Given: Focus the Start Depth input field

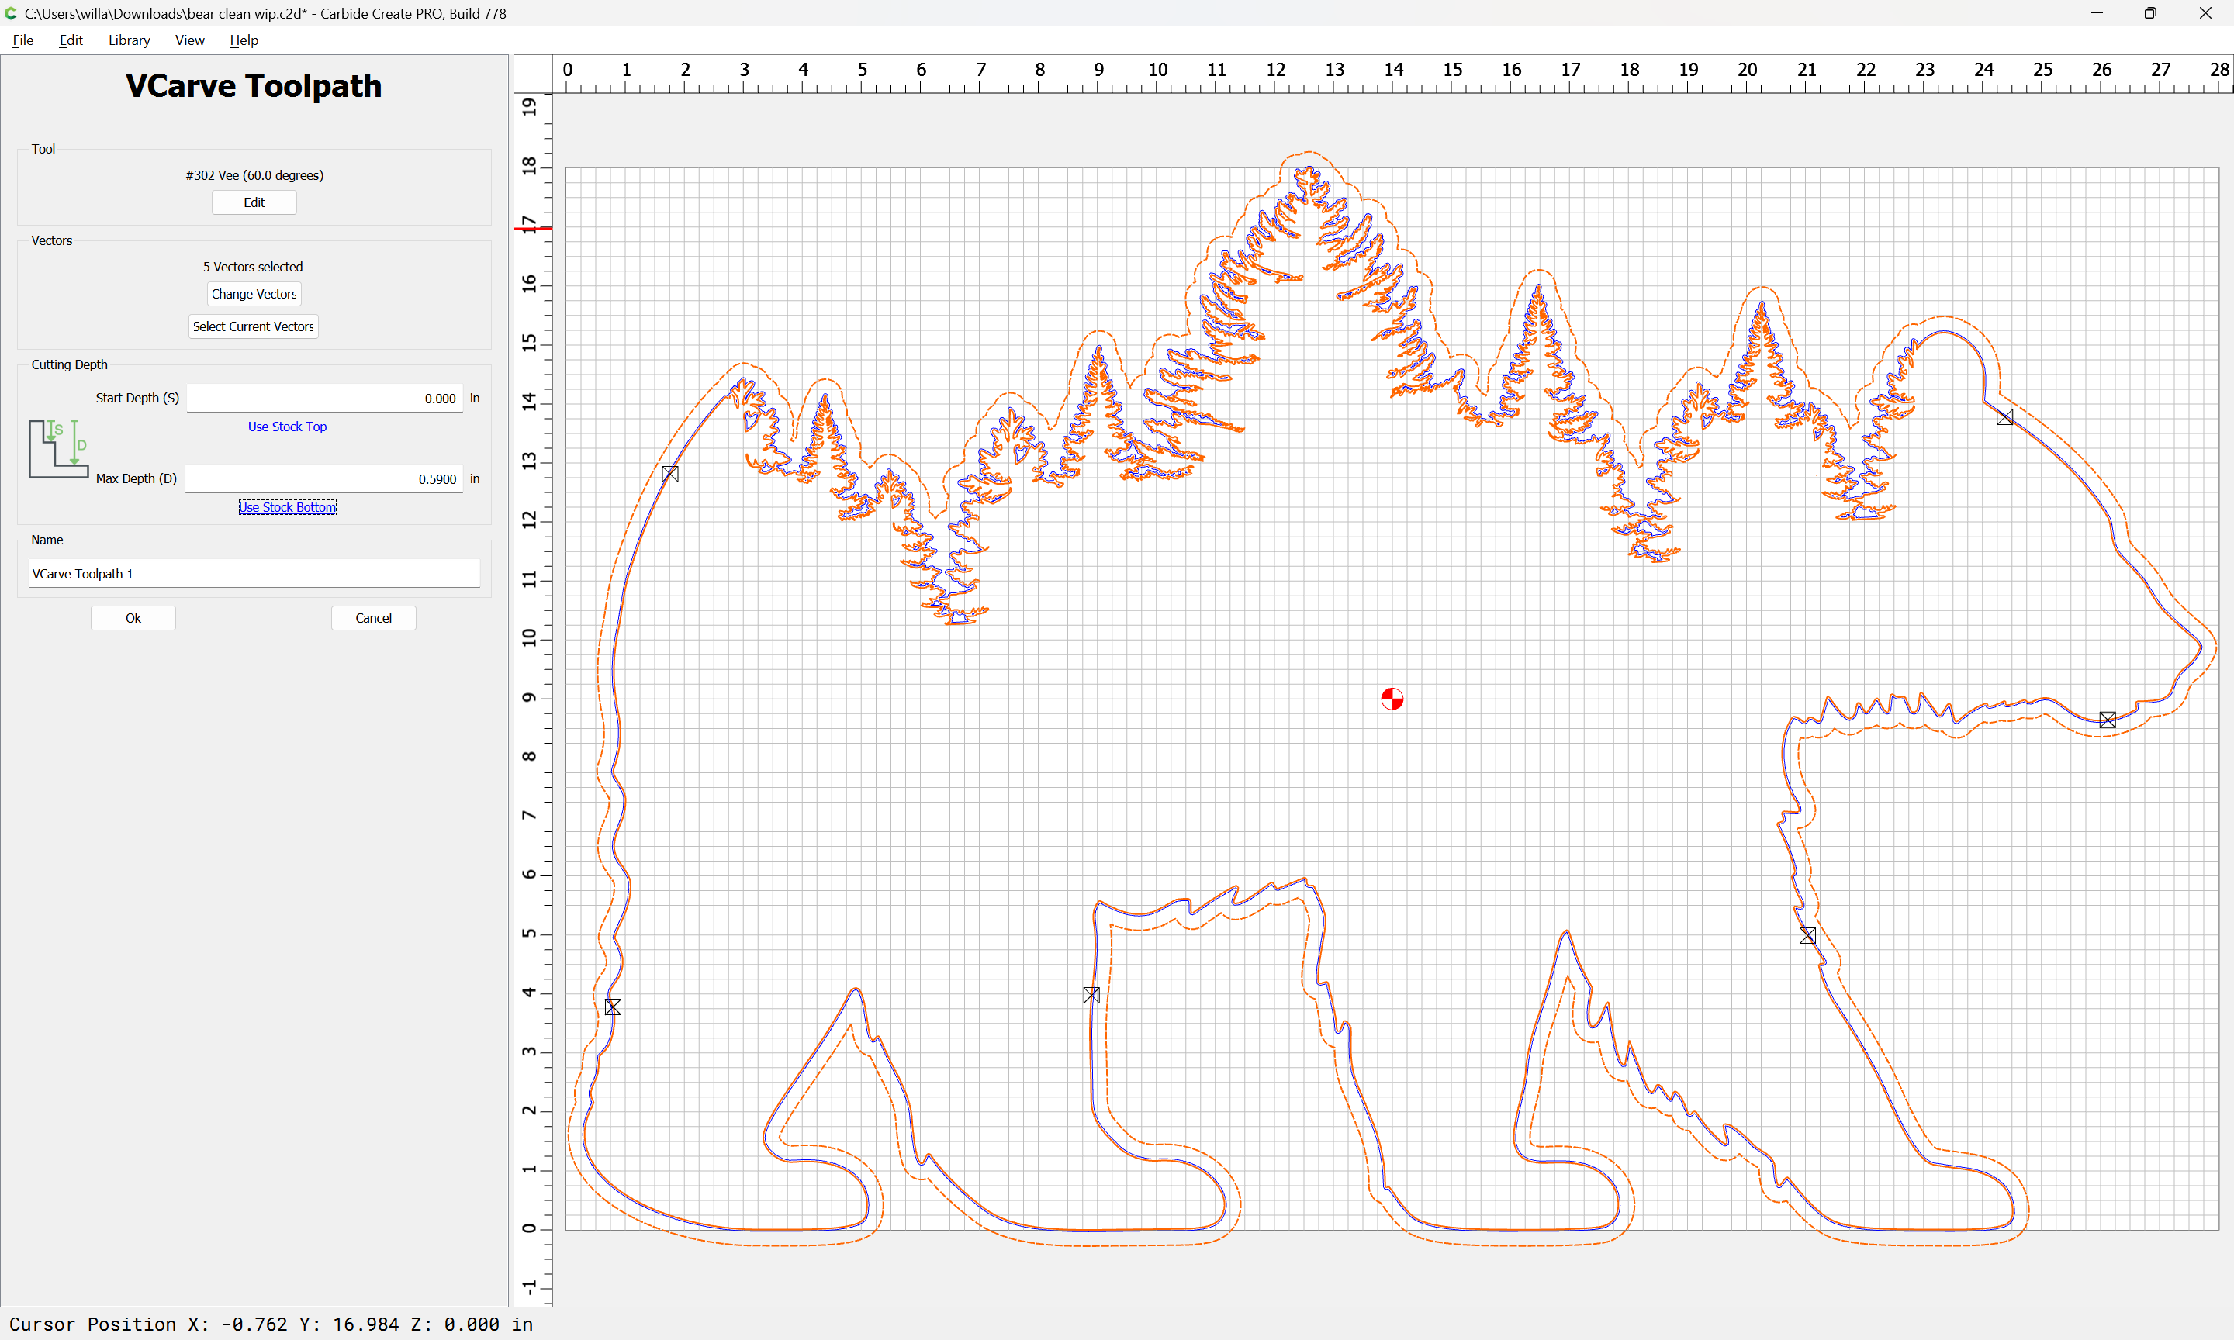Looking at the screenshot, I should [x=324, y=399].
